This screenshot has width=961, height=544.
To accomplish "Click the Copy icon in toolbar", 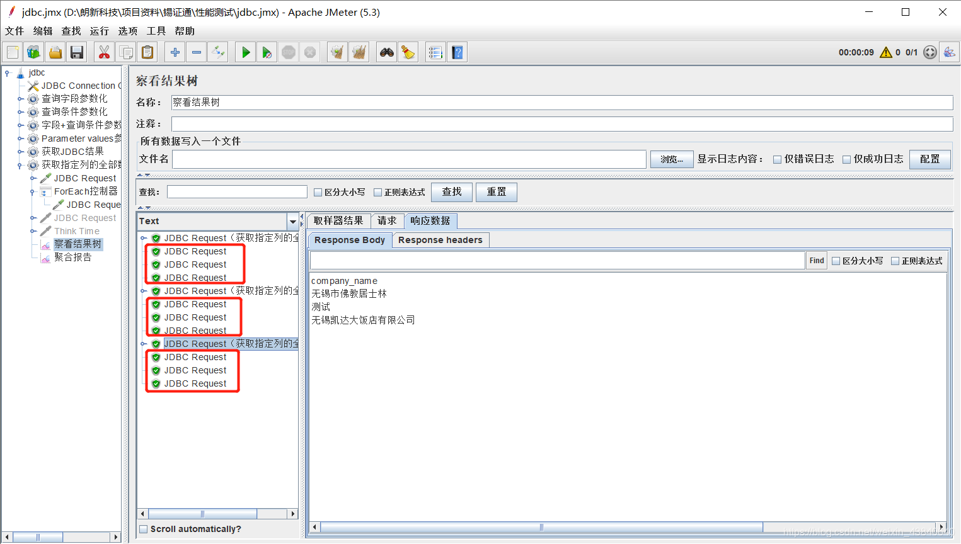I will tap(126, 52).
